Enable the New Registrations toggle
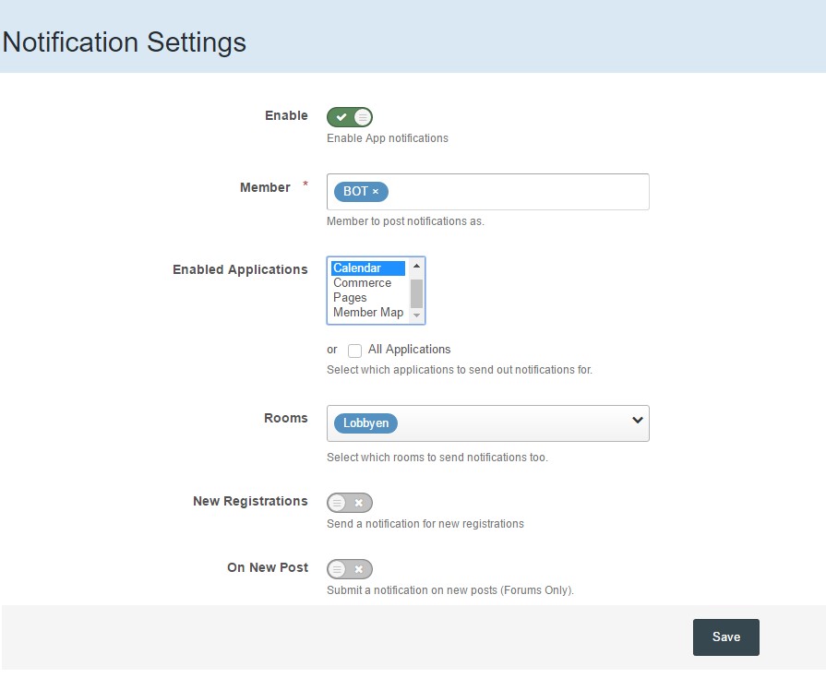The height and width of the screenshot is (690, 826). (349, 503)
